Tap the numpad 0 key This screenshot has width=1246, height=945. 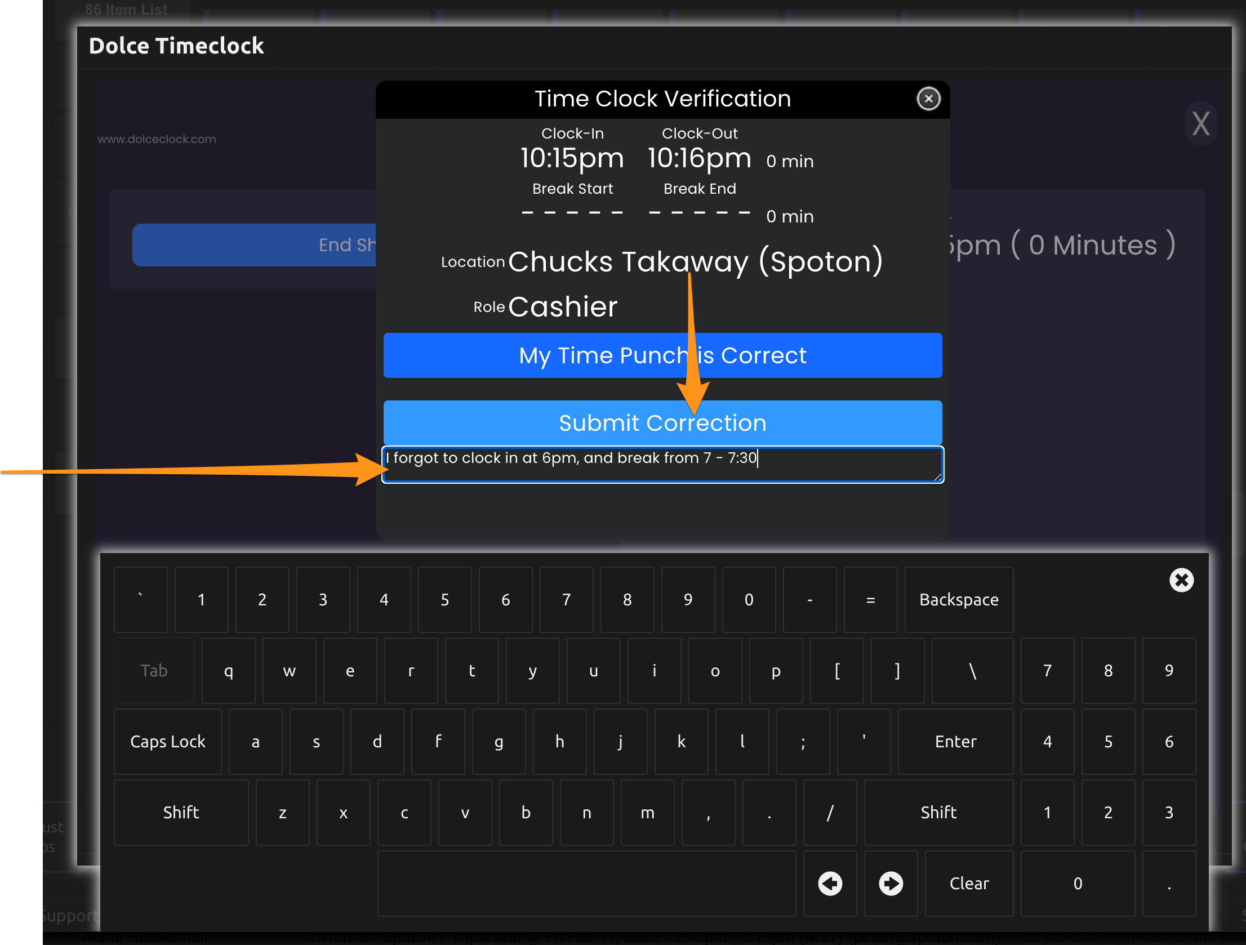coord(1077,883)
